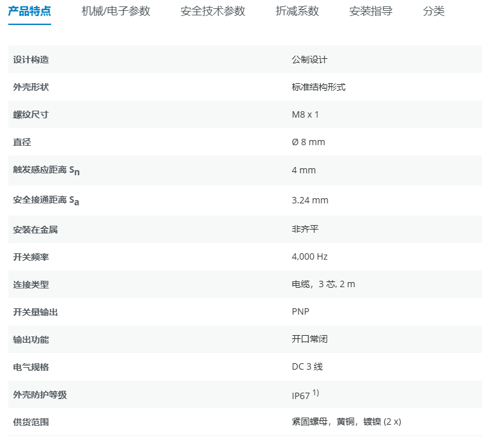Viewport: 482px width, 440px height.
Task: Open the 安装指导 tab
Action: [x=371, y=12]
